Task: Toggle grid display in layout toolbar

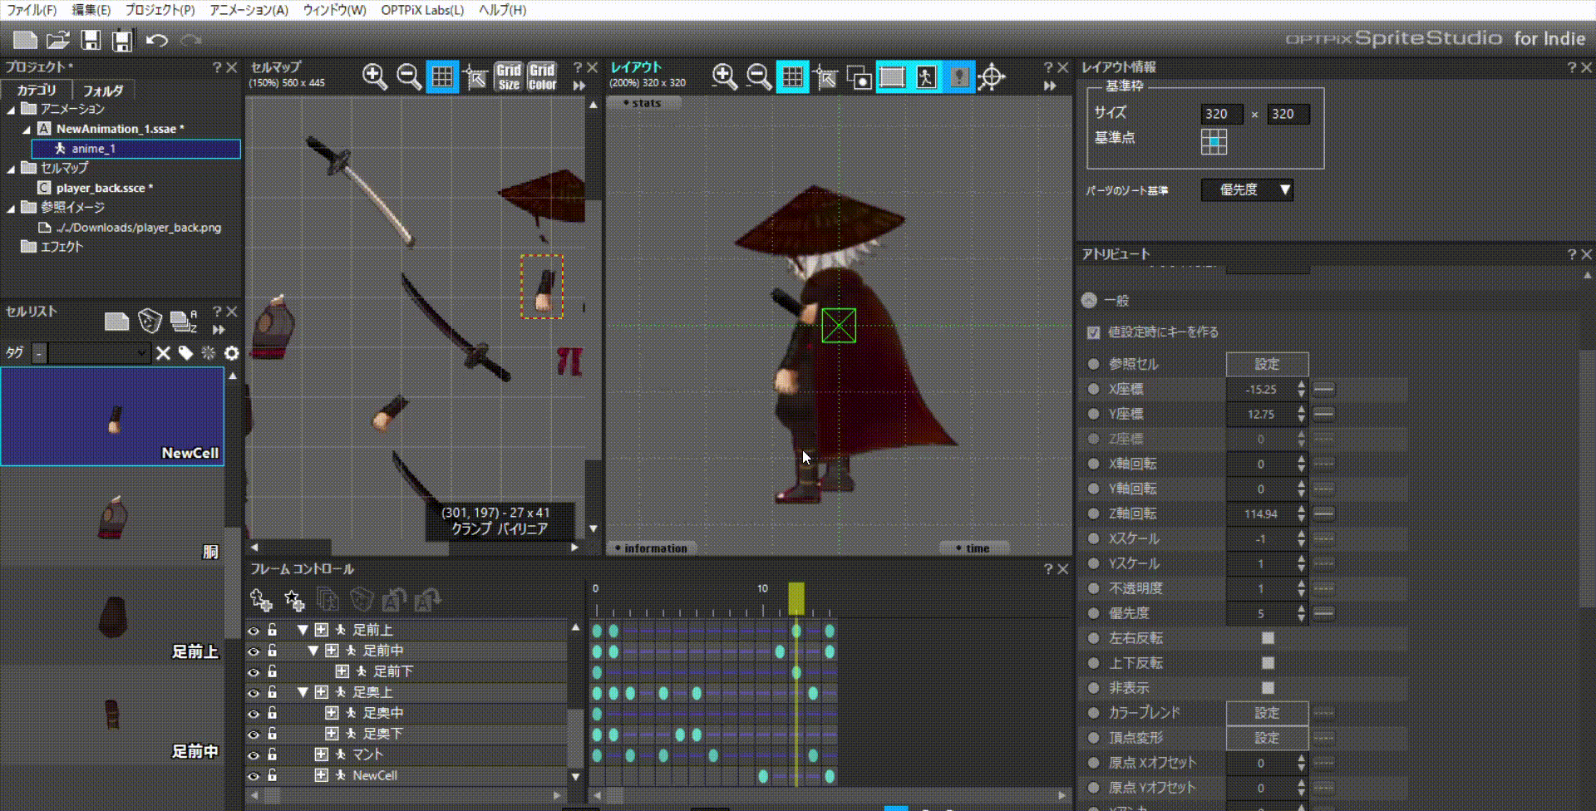Action: point(792,77)
